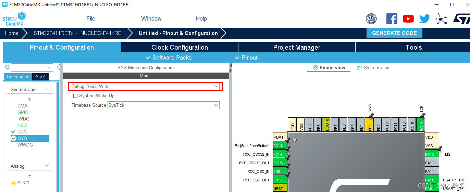Viewport: 470px width, 192px height.
Task: Click the sort arrows under System Core
Action: pos(29,100)
